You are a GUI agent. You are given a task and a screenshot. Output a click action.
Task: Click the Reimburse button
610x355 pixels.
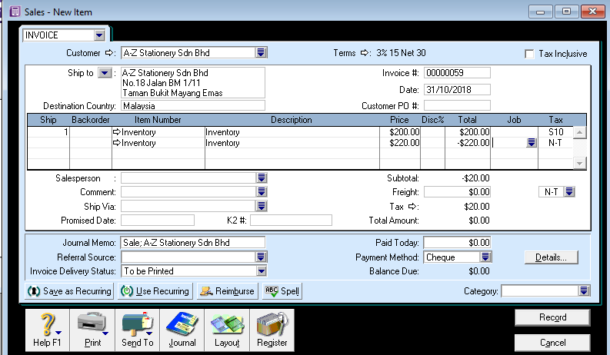(227, 291)
